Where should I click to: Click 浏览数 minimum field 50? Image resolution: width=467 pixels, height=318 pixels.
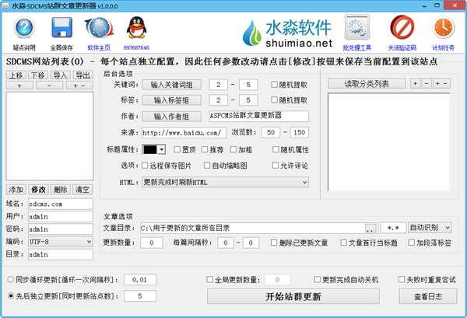point(271,132)
